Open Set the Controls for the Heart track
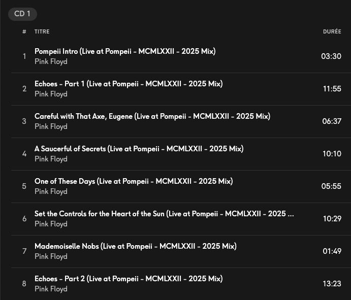This screenshot has width=351, height=300. pos(164,214)
